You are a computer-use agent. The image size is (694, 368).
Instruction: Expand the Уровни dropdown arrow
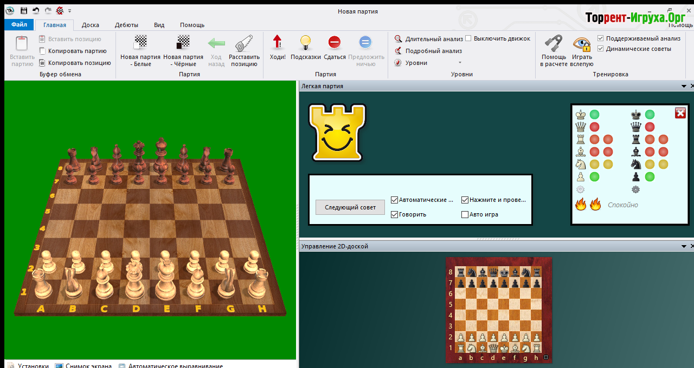coord(460,63)
